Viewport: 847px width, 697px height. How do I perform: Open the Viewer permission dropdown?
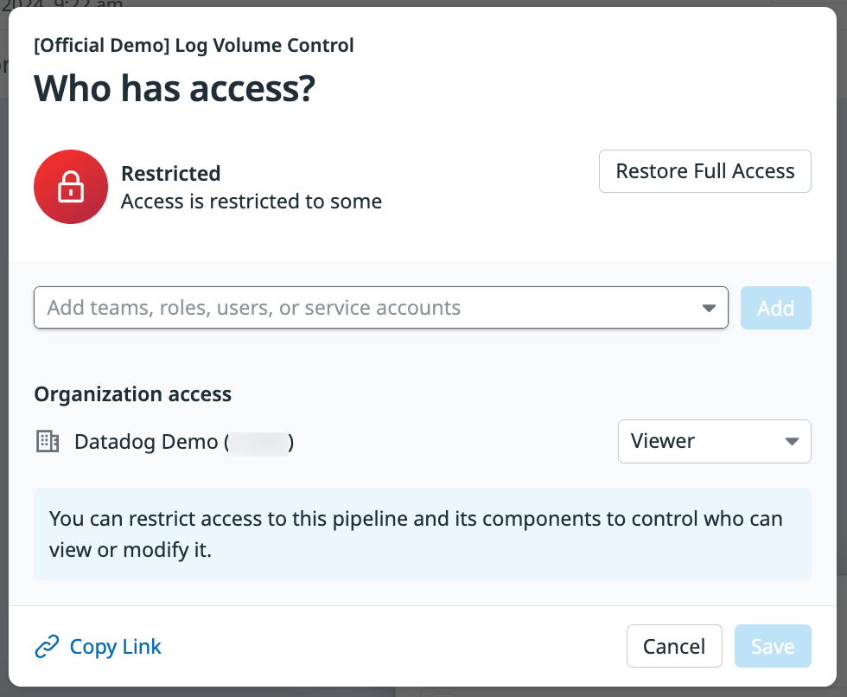tap(714, 442)
